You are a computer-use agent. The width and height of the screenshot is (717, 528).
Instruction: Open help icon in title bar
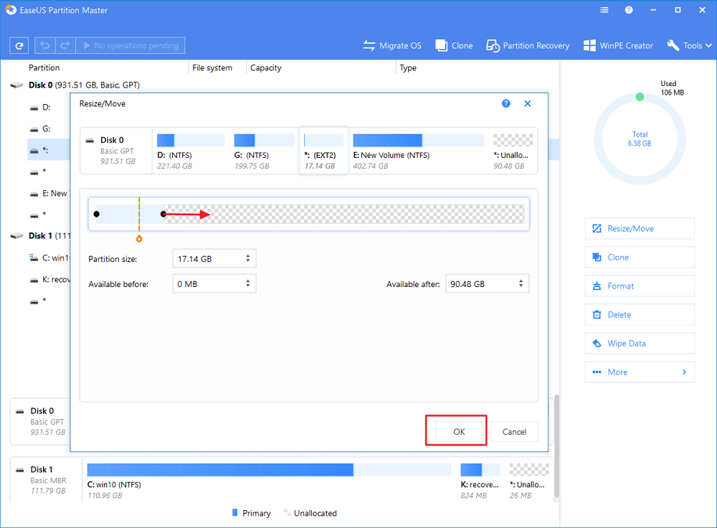click(629, 10)
